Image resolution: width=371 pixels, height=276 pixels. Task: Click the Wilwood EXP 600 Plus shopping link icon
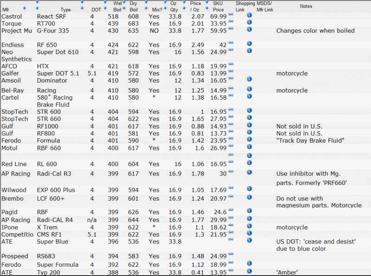click(x=230, y=188)
